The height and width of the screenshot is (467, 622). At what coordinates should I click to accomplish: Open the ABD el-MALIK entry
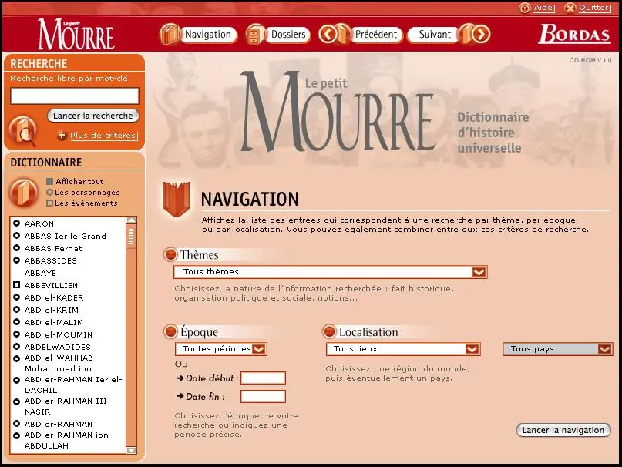coord(53,322)
